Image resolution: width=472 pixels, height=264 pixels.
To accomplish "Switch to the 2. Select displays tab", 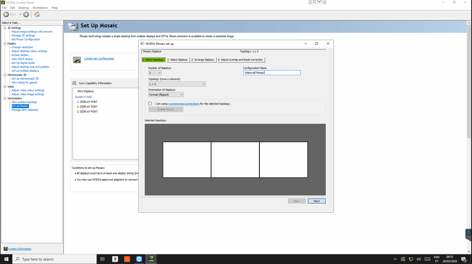I will click(x=178, y=60).
